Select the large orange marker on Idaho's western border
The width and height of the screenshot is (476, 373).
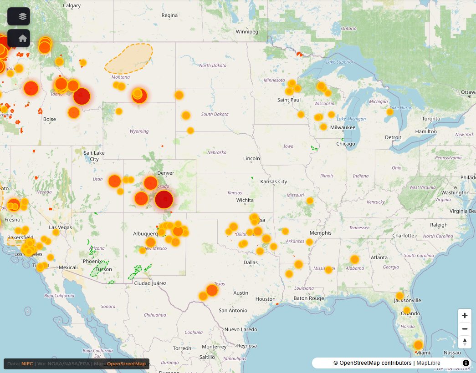coord(31,88)
